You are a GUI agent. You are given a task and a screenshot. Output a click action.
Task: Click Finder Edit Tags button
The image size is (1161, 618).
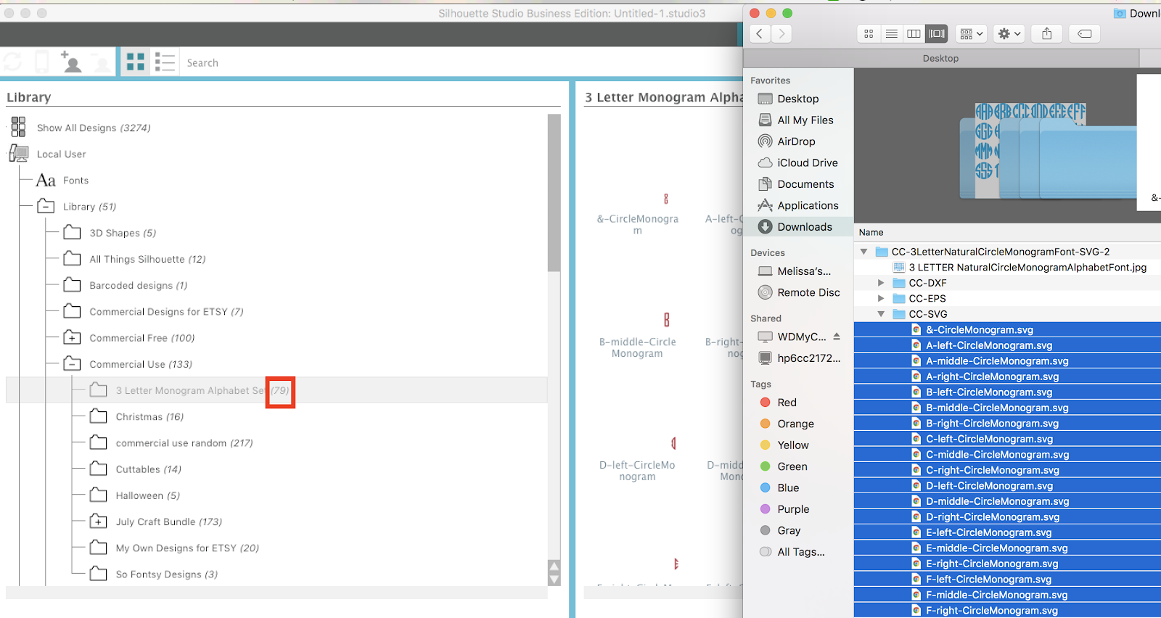[1085, 33]
